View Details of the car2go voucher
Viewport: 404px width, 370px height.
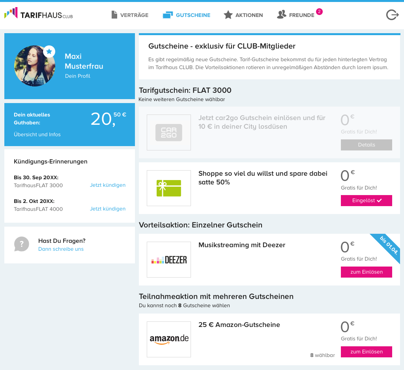366,145
